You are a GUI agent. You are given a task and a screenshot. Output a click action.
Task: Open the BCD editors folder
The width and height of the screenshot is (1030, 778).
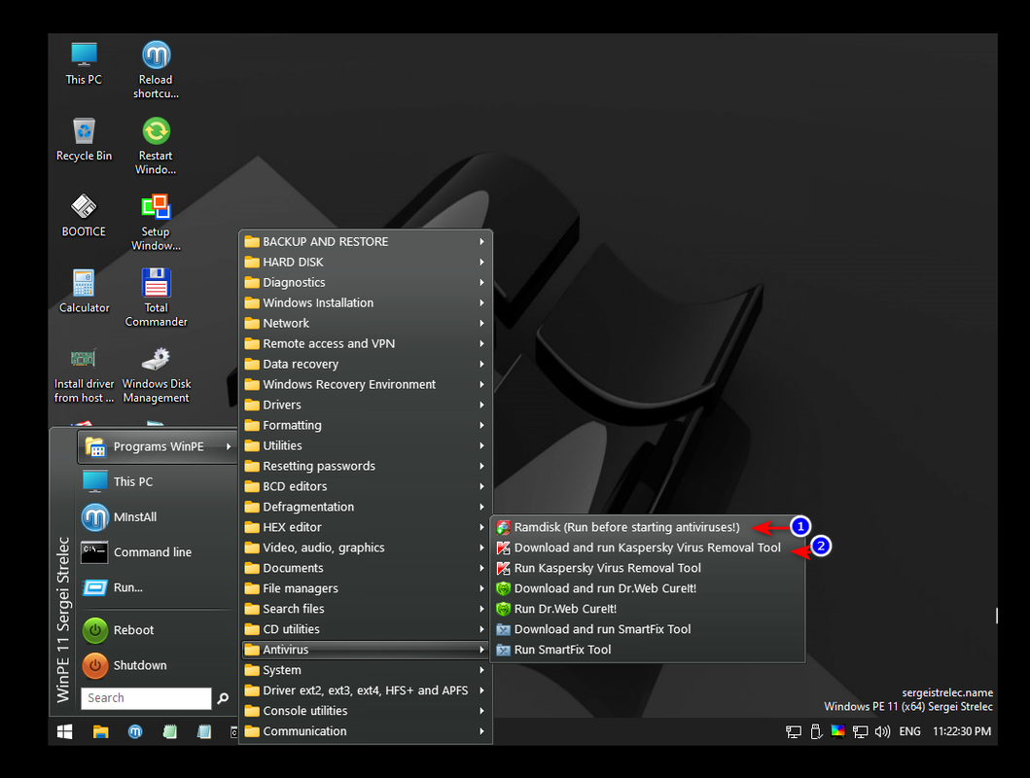pyautogui.click(x=366, y=486)
